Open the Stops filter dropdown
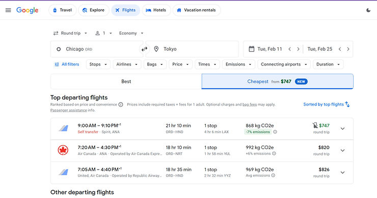Viewport: 377px width, 198px height. (98, 64)
